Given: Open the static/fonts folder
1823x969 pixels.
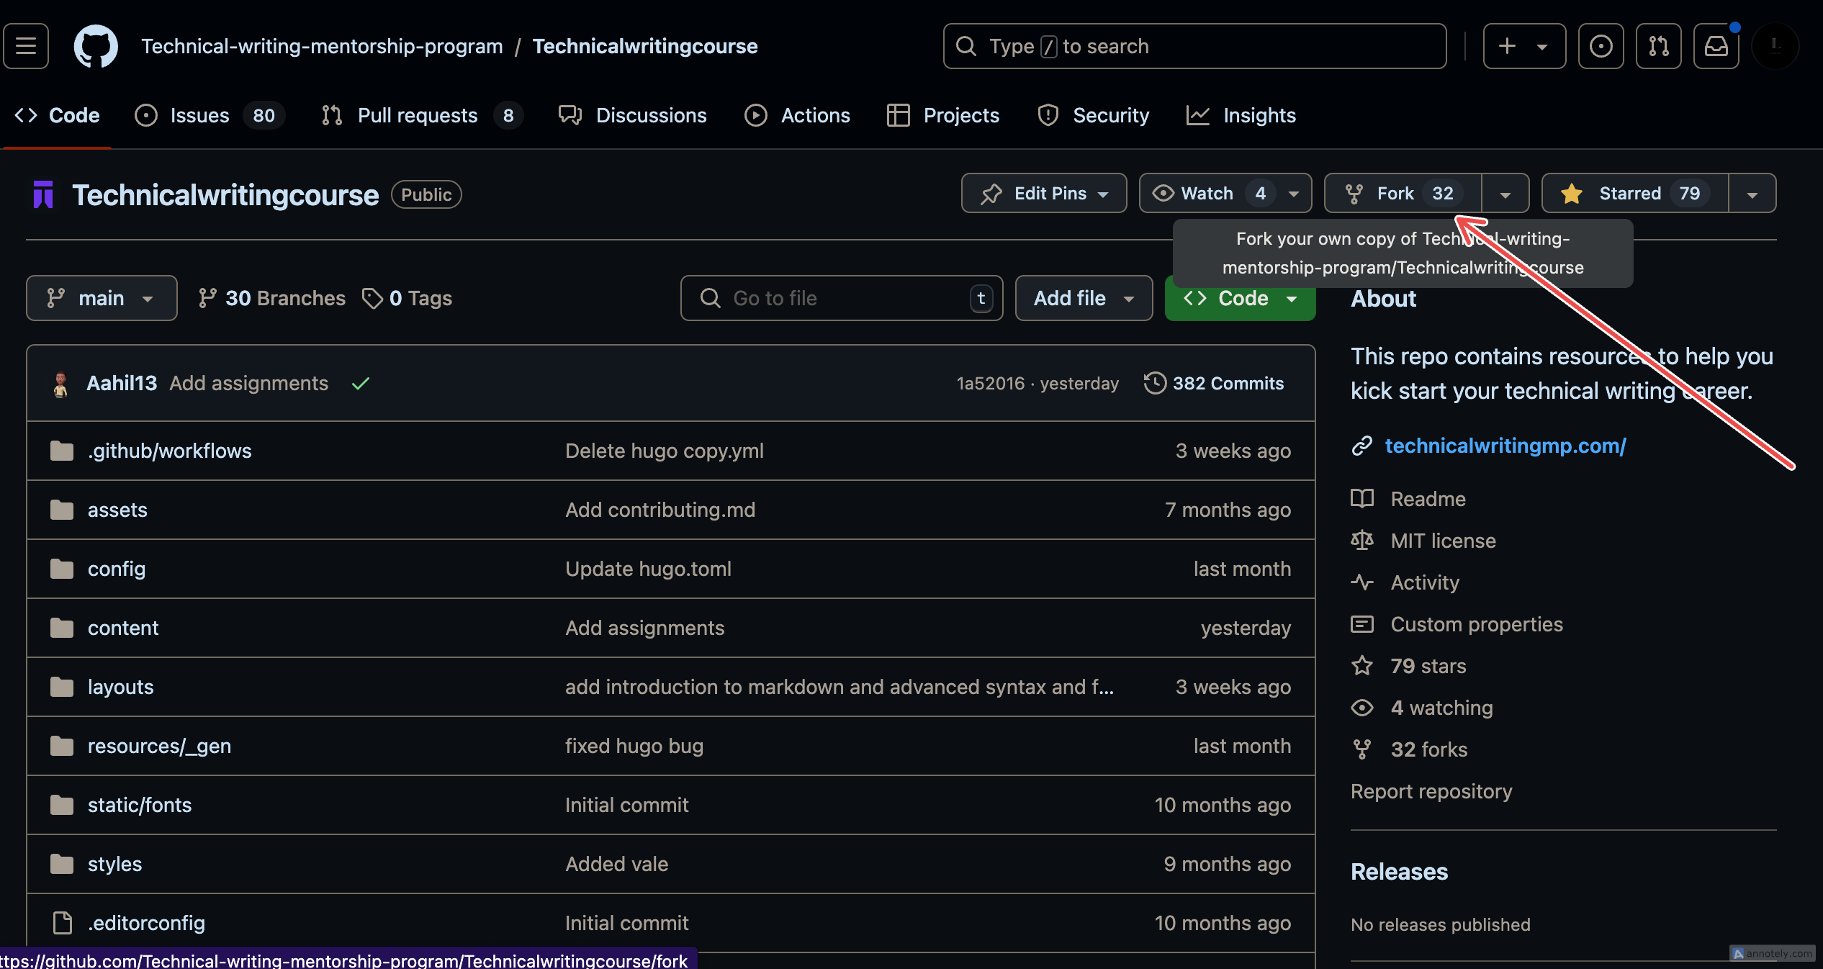Looking at the screenshot, I should 140,805.
